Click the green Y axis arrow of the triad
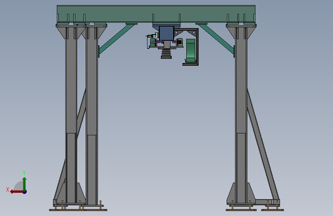Screen dimensions: 333x216 click(x=25, y=183)
